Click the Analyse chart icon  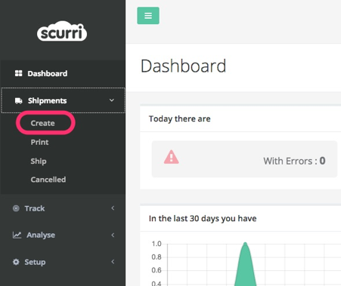pyautogui.click(x=17, y=235)
